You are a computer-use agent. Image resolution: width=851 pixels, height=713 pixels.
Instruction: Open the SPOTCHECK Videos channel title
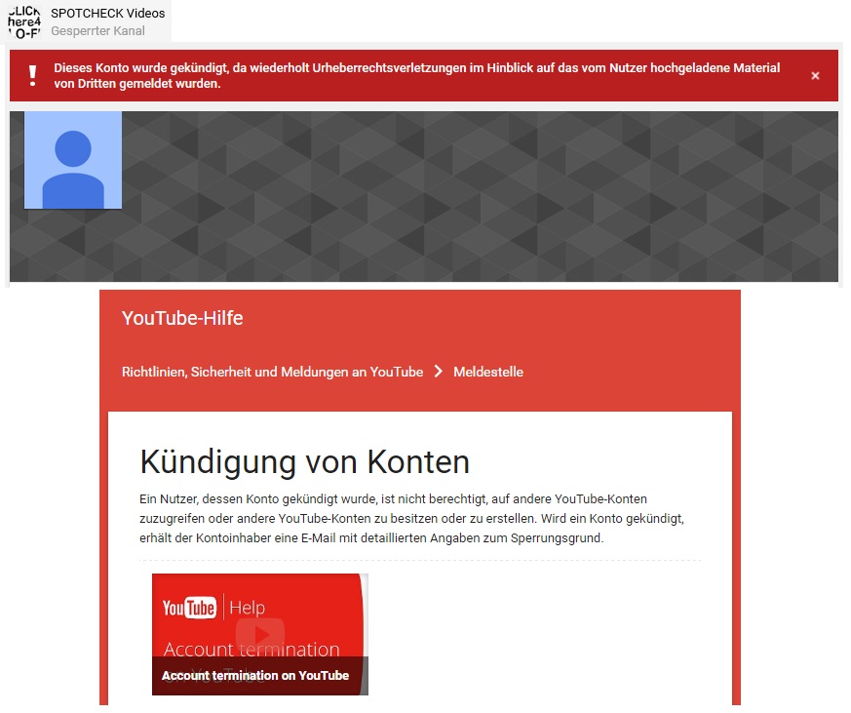coord(107,14)
